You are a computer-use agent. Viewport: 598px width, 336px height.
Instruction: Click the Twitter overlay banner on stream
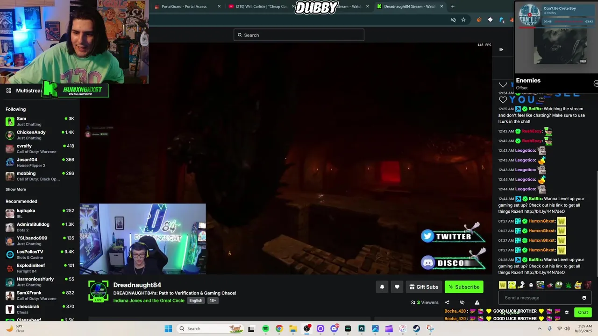click(452, 235)
